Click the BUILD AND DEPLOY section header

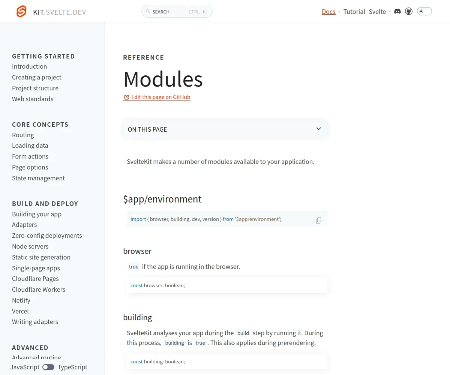pos(45,204)
